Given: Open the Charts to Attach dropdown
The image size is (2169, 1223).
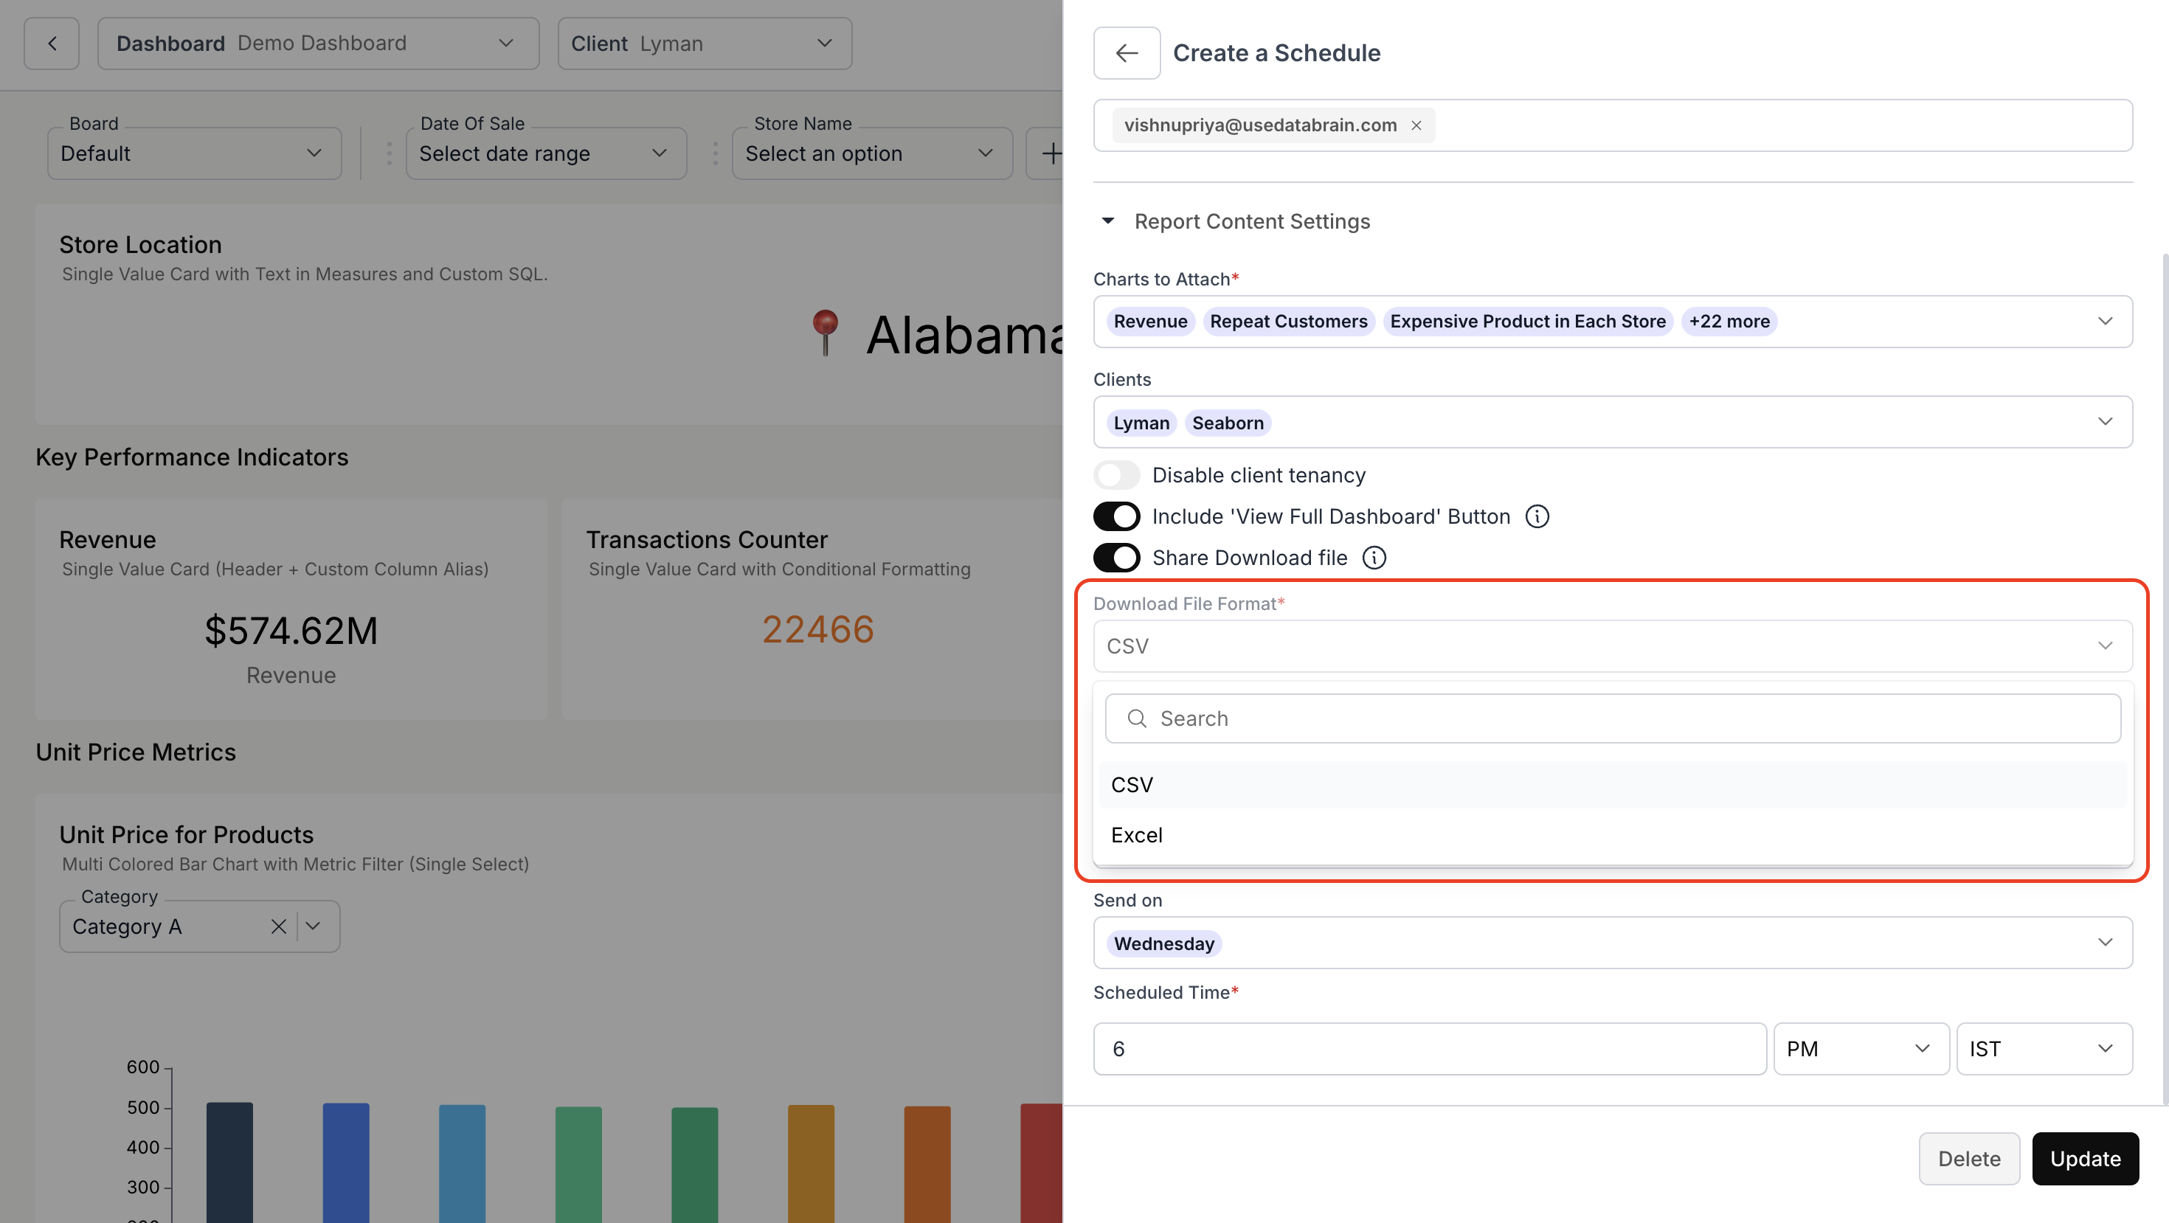Looking at the screenshot, I should click(2104, 322).
